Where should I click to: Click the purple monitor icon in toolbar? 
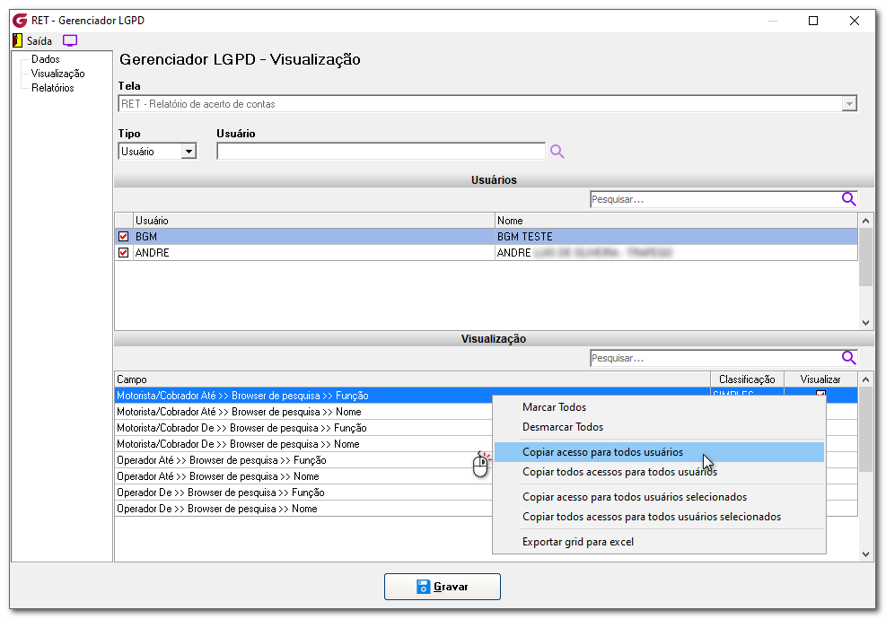[70, 40]
